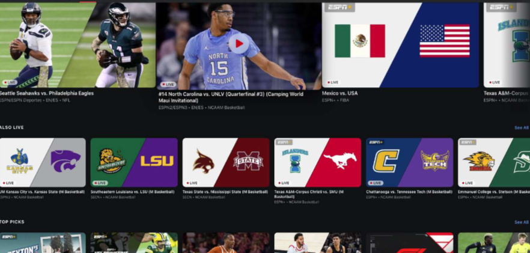Click the Mexico flag image
Image resolution: width=530 pixels, height=253 pixels.
(359, 41)
